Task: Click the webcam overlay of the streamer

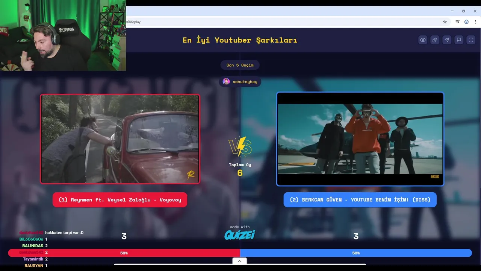Action: [63, 35]
